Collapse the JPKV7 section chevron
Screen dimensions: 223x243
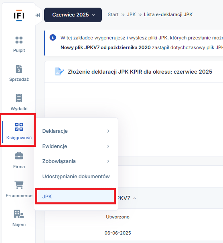pyautogui.click(x=135, y=198)
